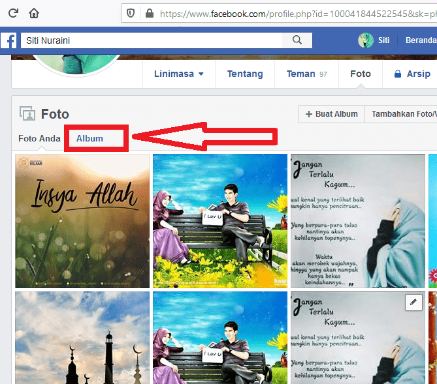Image resolution: width=437 pixels, height=384 pixels.
Task: Open the Tentang tab
Action: tap(245, 74)
